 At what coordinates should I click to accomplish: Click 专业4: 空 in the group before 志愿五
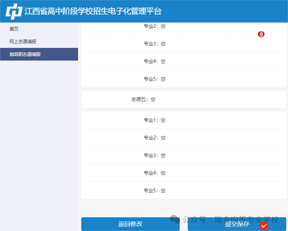click(x=184, y=61)
